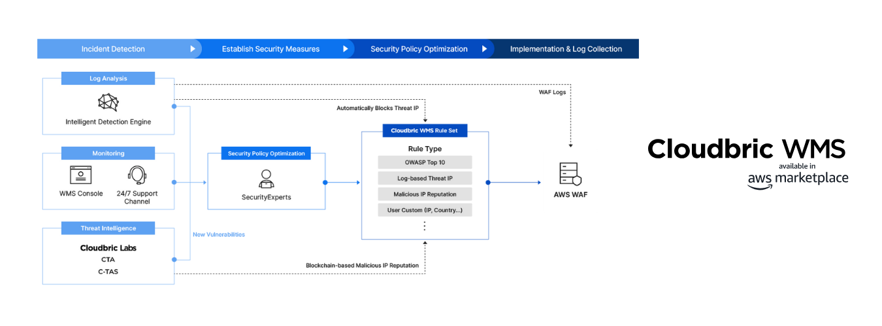Select the Log-based Threat IP rule
This screenshot has height=326, width=882.
[425, 178]
